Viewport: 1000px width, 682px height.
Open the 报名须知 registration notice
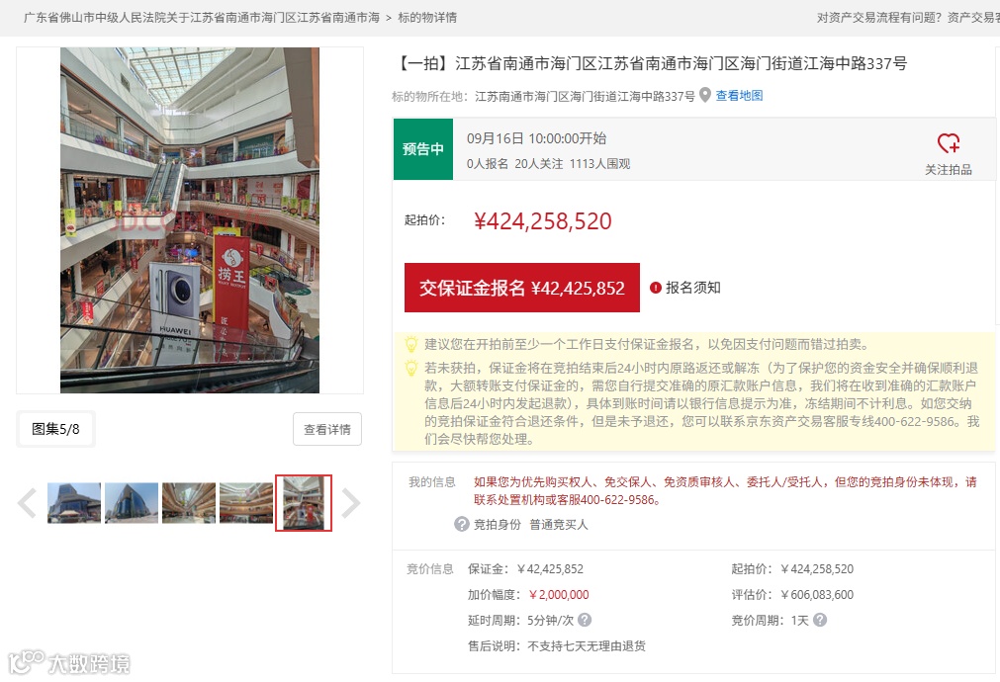click(x=693, y=288)
